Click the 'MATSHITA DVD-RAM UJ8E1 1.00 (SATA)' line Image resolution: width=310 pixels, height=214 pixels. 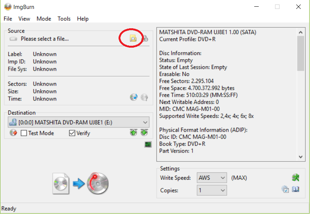[x=207, y=32]
